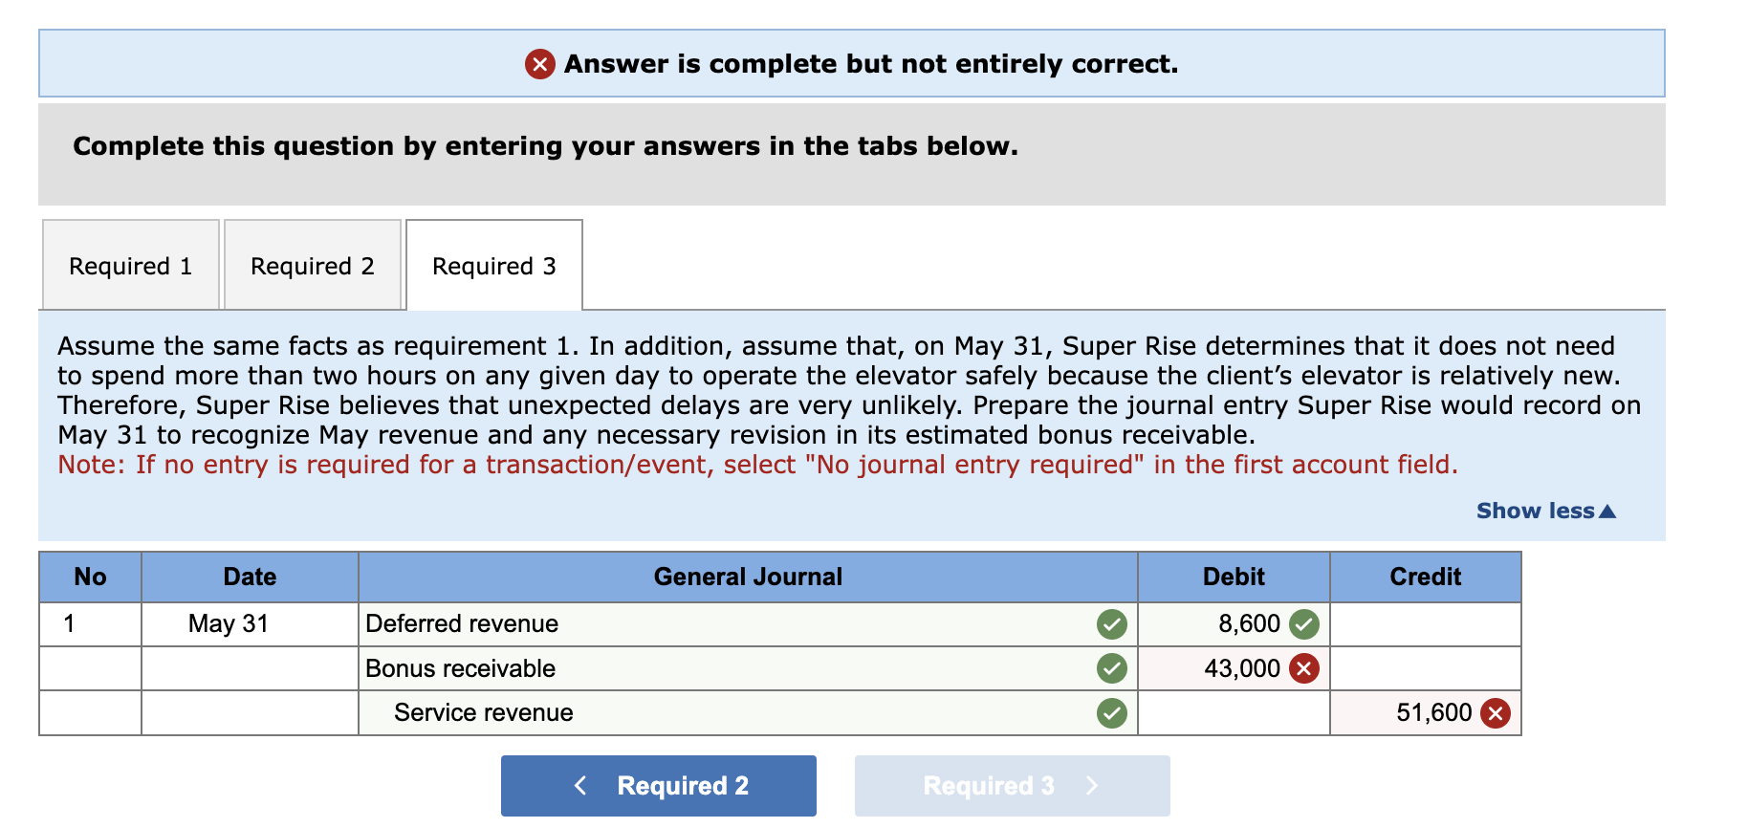The height and width of the screenshot is (828, 1748).
Task: Click the red X beside the 43,000 debit
Action: pyautogui.click(x=1304, y=667)
